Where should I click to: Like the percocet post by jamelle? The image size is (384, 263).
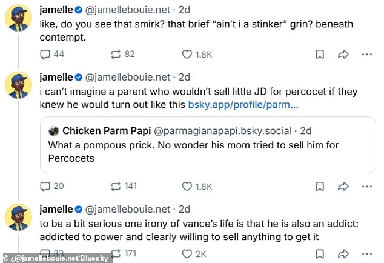(187, 186)
